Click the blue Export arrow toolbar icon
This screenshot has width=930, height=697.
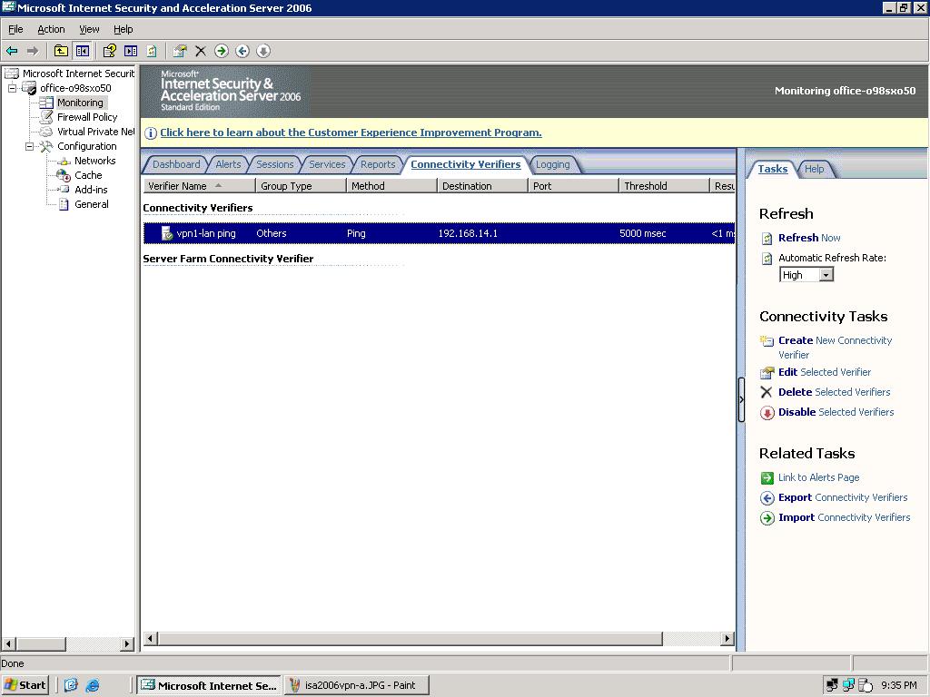pos(242,51)
